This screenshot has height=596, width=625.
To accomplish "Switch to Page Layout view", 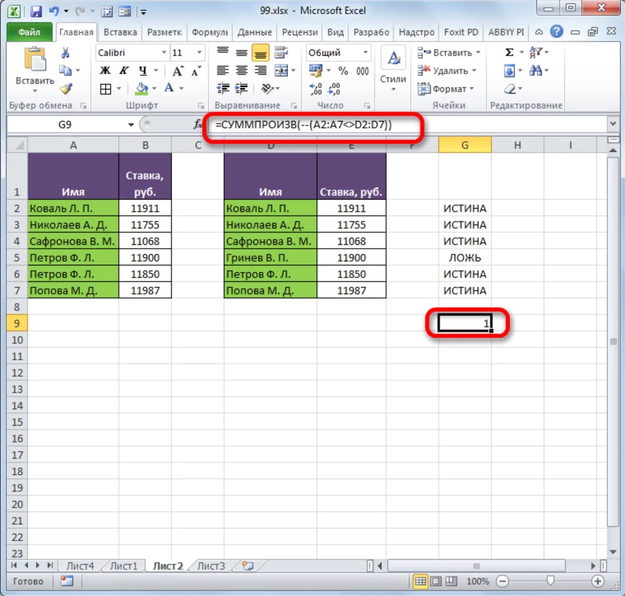I will [436, 581].
